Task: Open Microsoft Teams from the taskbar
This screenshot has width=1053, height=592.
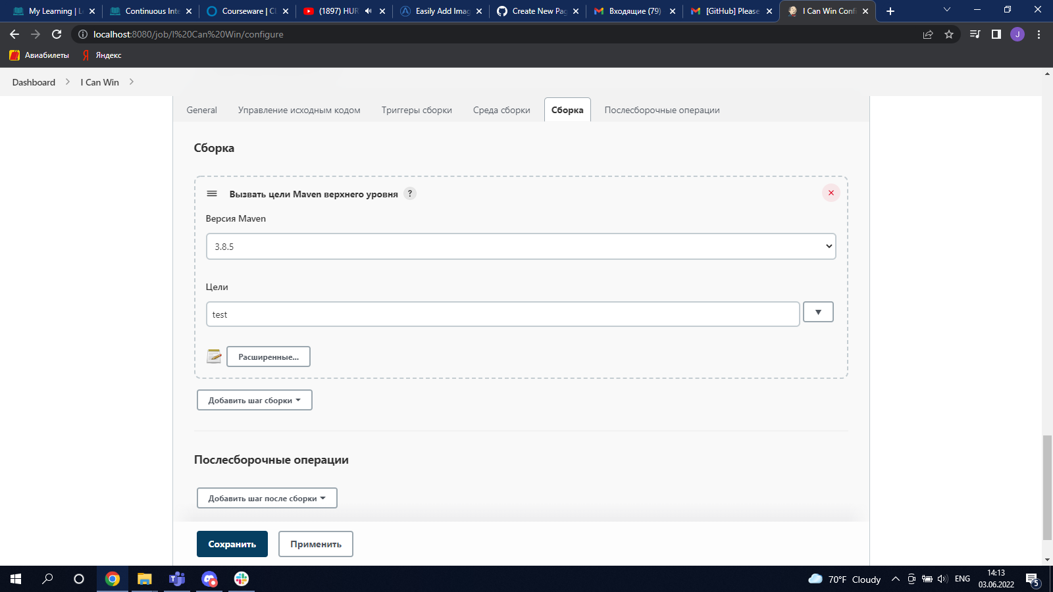Action: 177,579
